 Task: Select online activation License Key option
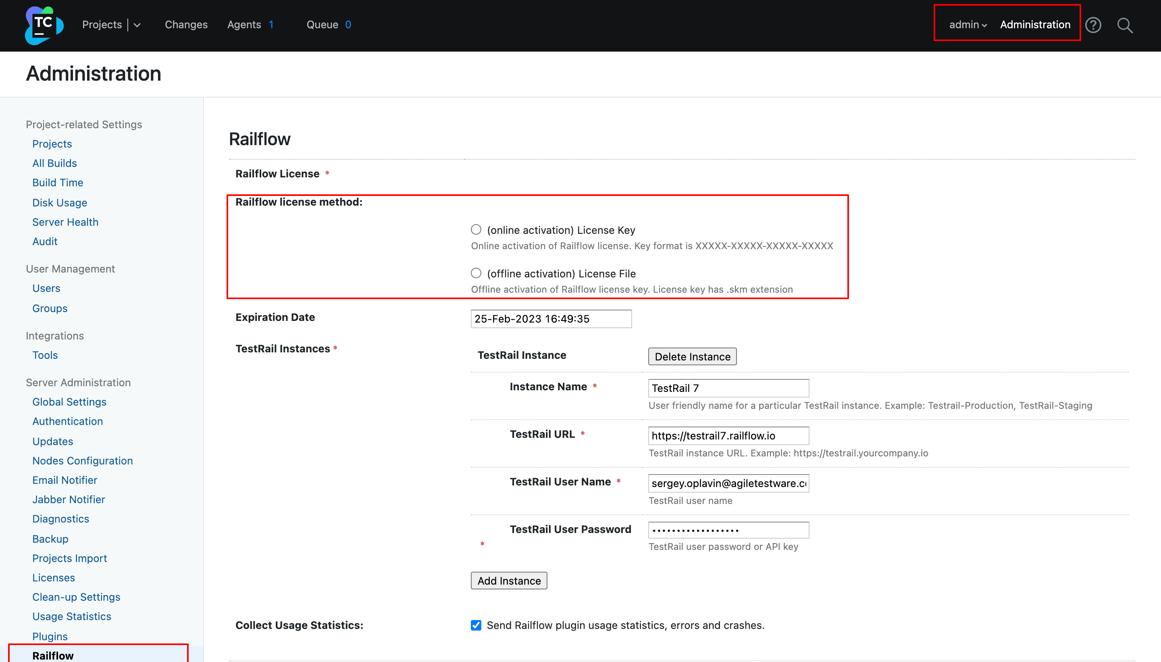coord(476,230)
